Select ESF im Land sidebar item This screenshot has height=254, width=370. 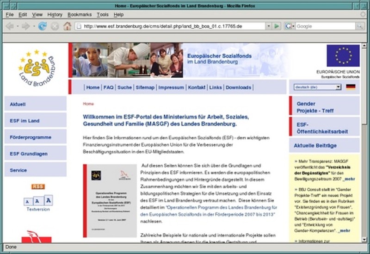[36, 120]
